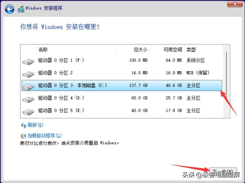Click the drive icon for partition 5 (E:)
This screenshot has width=245, height=183.
click(x=28, y=112)
